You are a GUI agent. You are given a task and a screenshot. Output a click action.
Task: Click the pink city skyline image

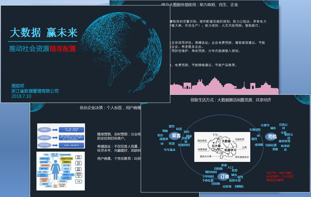(224, 85)
